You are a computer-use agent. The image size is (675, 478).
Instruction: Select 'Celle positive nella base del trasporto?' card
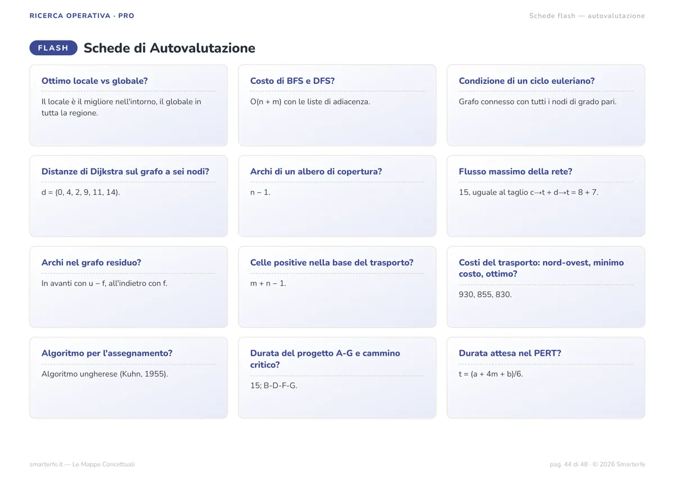pyautogui.click(x=337, y=287)
